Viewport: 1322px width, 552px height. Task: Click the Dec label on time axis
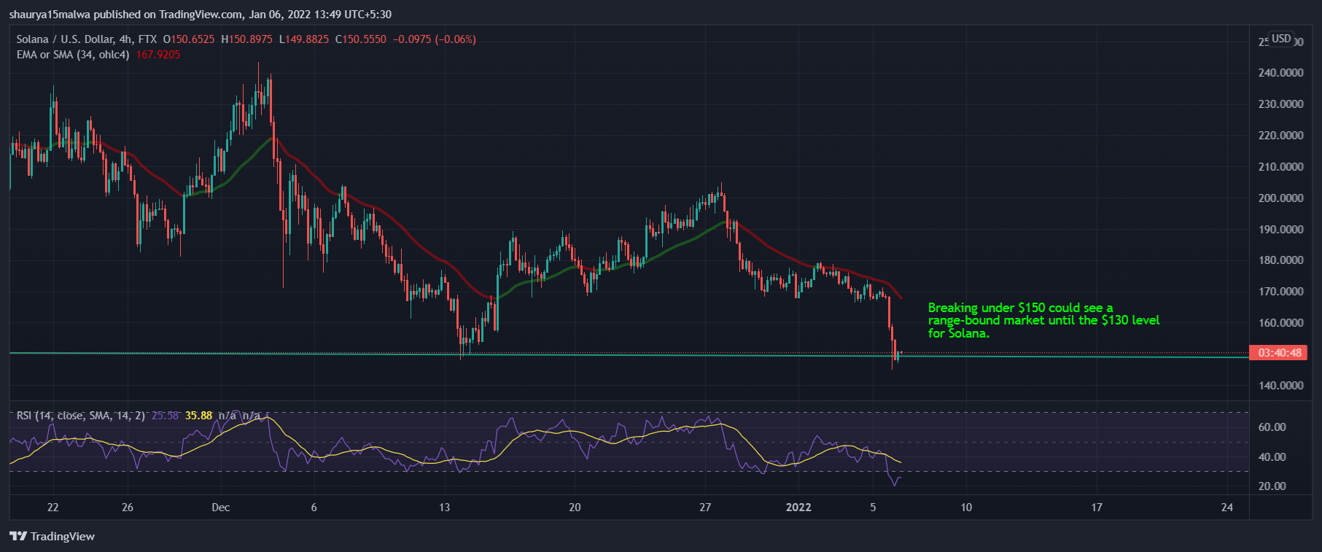point(220,508)
